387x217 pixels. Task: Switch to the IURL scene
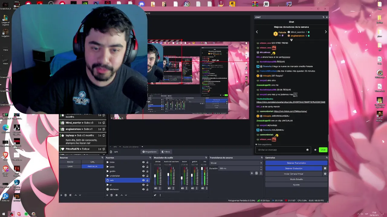(93, 162)
